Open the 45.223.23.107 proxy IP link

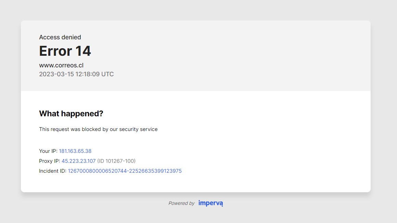pyautogui.click(x=79, y=161)
